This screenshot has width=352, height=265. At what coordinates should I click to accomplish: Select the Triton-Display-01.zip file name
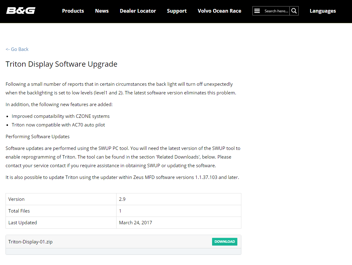[x=30, y=242]
